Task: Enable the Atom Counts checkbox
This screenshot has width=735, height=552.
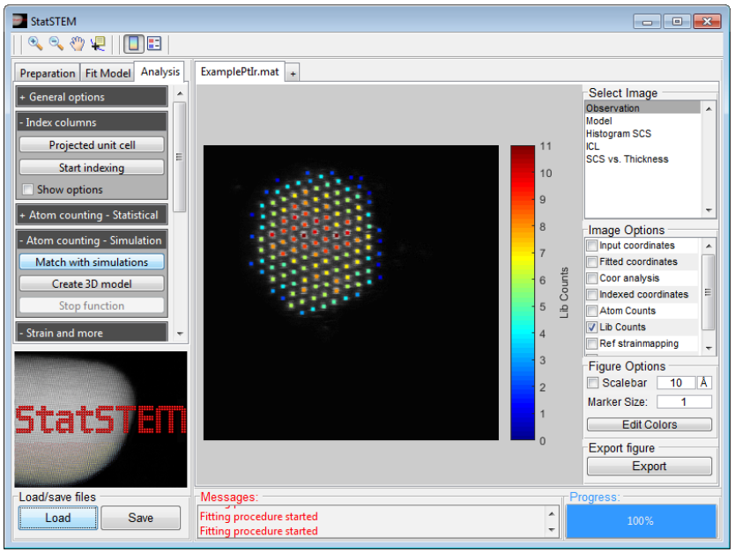Action: point(592,311)
